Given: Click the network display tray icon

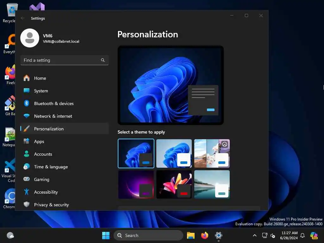Looking at the screenshot, I should [265, 235].
